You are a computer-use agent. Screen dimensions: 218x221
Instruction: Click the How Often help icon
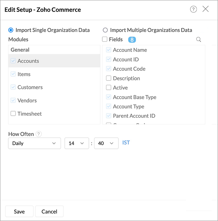pyautogui.click(x=39, y=134)
